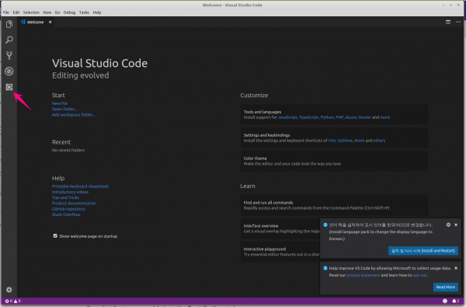Click the Read More button

[x=446, y=287]
